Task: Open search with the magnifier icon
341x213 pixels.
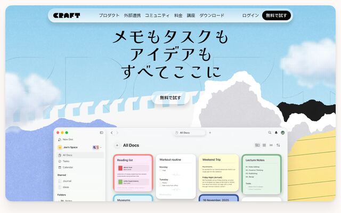Action: (x=270, y=133)
